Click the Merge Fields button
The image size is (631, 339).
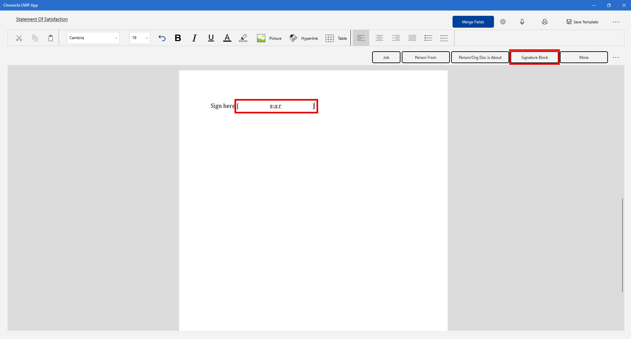[473, 22]
